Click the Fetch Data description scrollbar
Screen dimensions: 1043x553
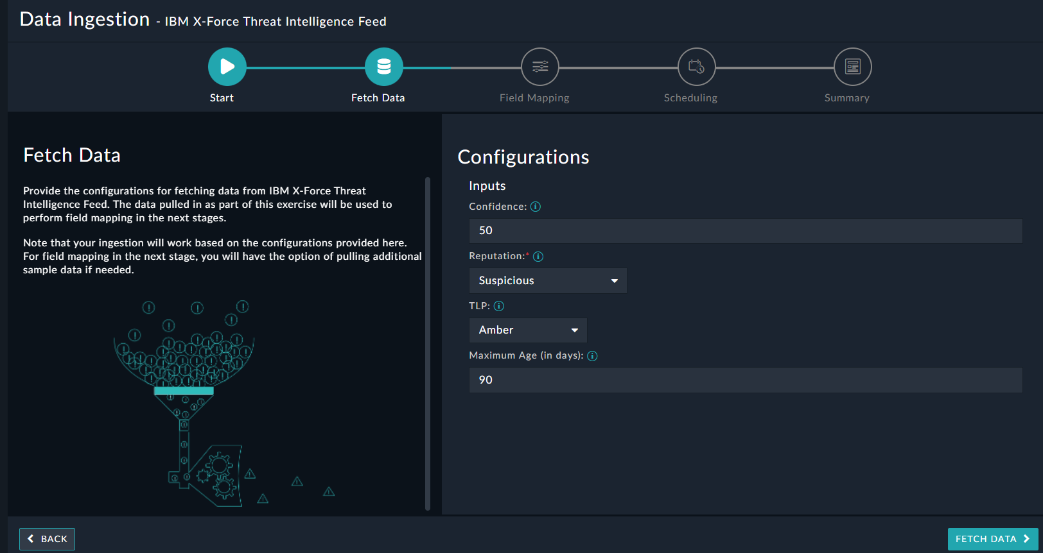[x=428, y=343]
